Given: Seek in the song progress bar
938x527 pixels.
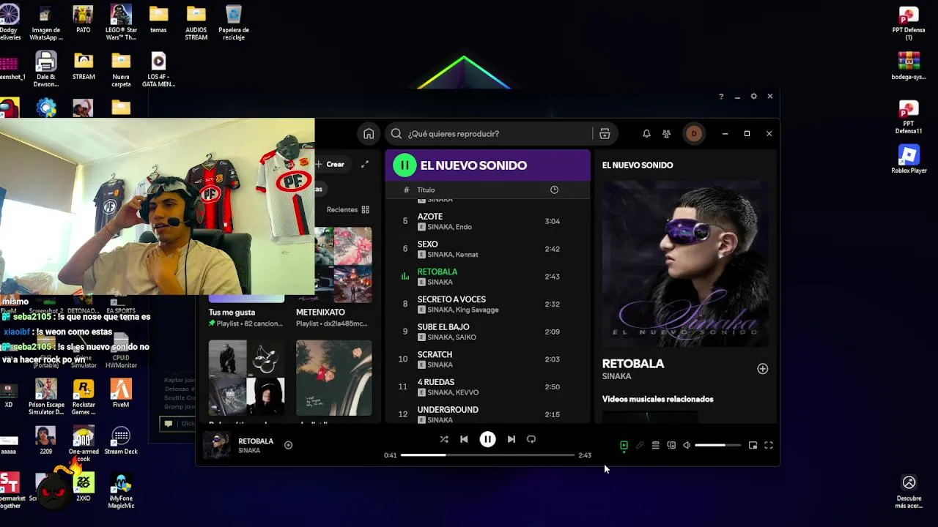Looking at the screenshot, I should 487,455.
